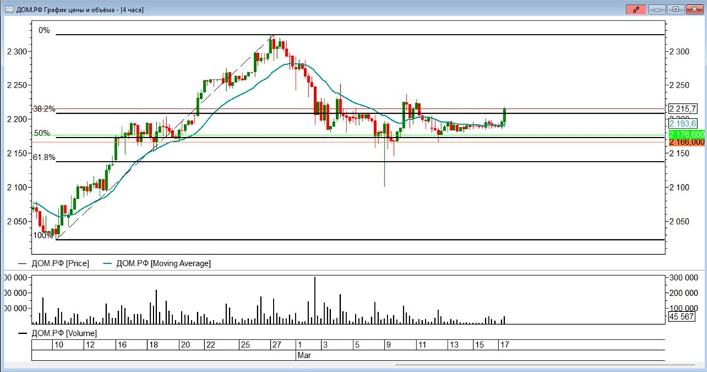707x372 pixels.
Task: Click date '15' on the time axis
Action: click(479, 345)
